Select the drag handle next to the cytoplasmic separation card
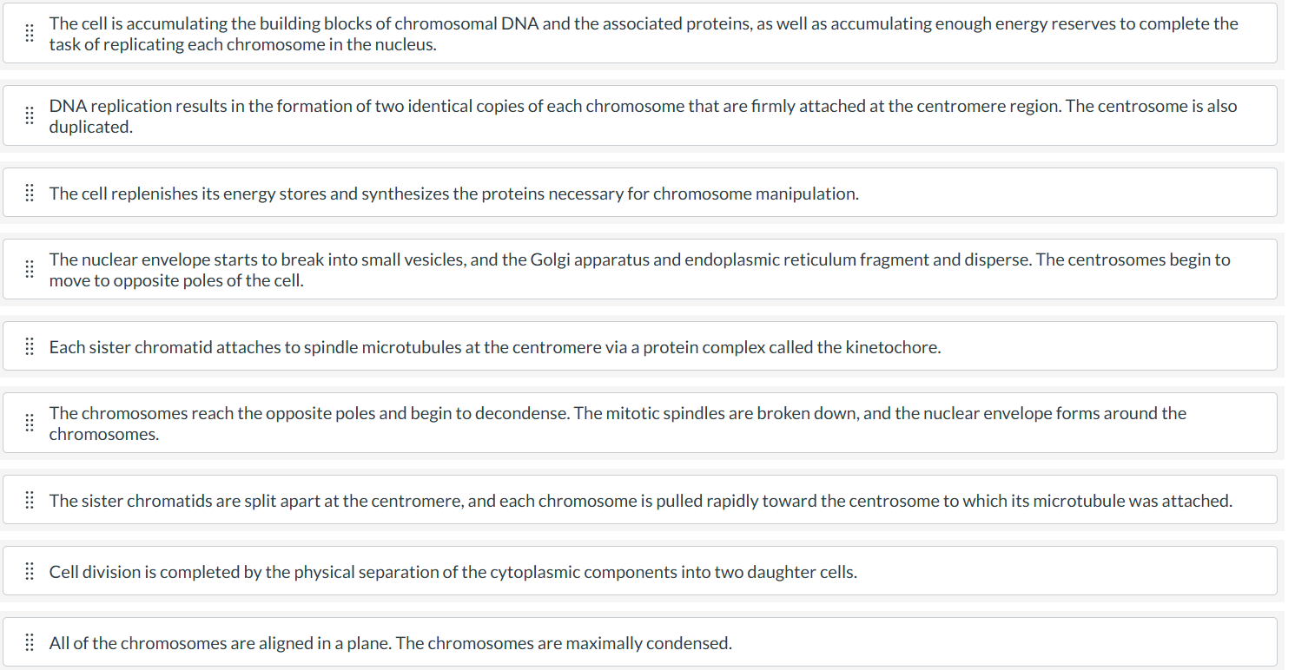 (29, 570)
